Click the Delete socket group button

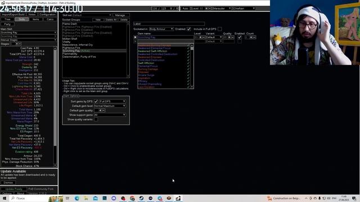coord(124,20)
